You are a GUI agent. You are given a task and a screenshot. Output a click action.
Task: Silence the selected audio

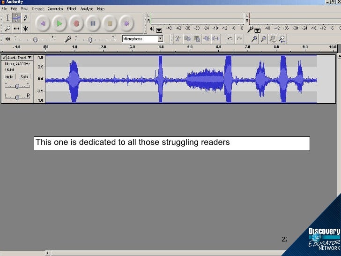(216, 39)
